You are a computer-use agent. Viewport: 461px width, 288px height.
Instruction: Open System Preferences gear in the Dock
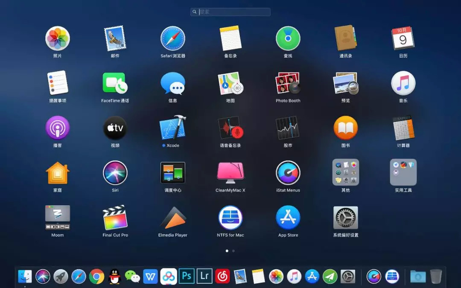[x=348, y=276]
